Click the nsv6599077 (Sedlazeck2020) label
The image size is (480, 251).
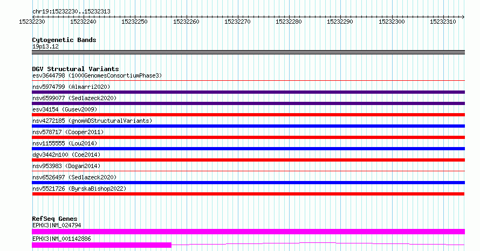tap(74, 98)
